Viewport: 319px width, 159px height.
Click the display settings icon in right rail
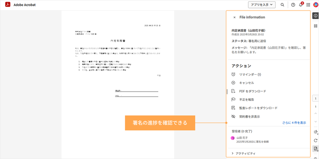pyautogui.click(x=316, y=132)
